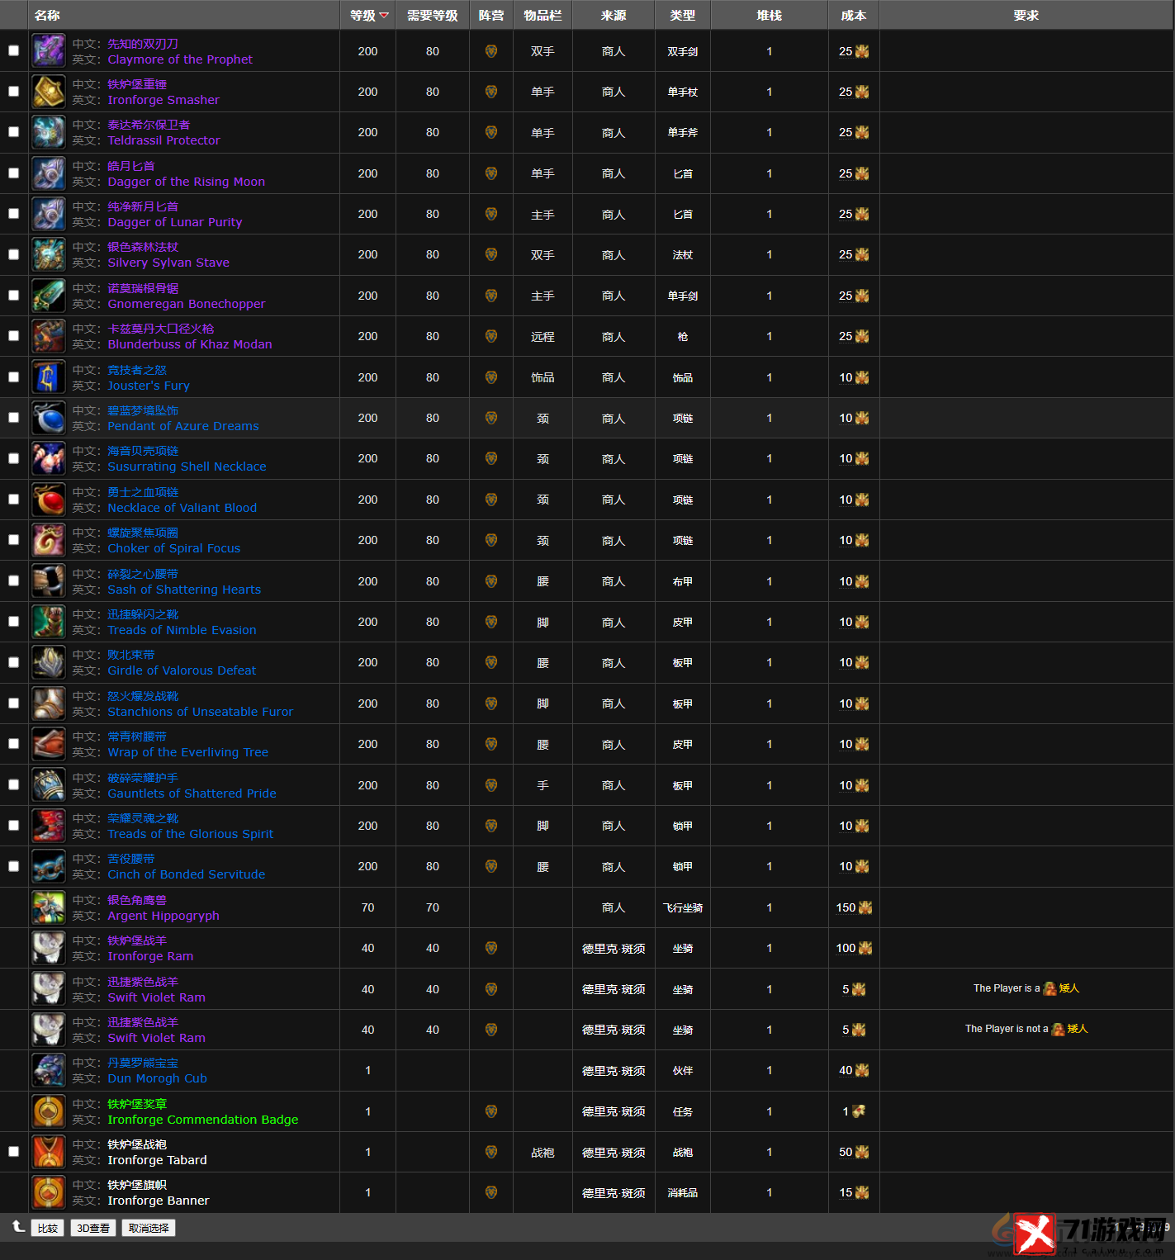Sort by the 阵营 column header

pyautogui.click(x=491, y=15)
